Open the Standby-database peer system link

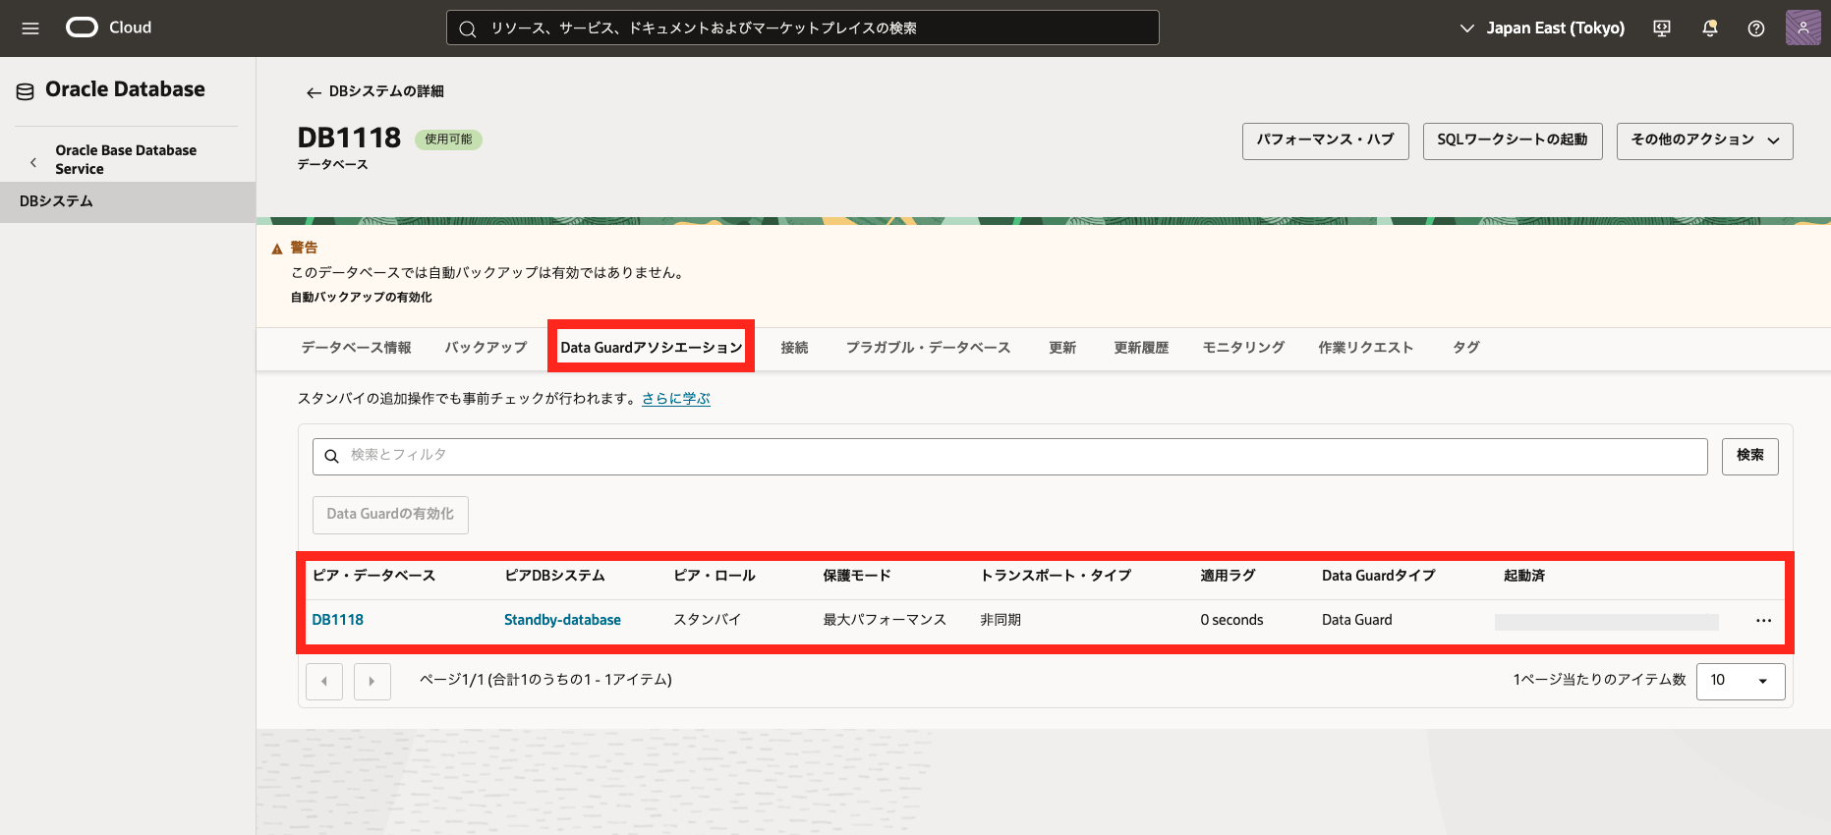point(562,620)
